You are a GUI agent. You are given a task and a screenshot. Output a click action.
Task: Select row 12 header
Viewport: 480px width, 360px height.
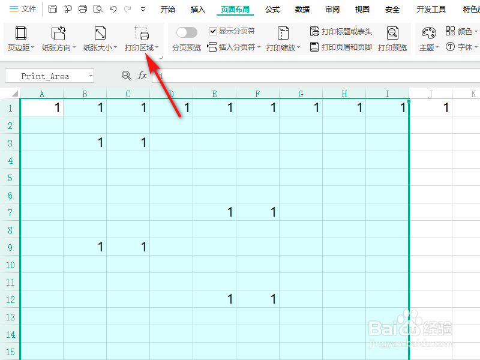point(10,299)
